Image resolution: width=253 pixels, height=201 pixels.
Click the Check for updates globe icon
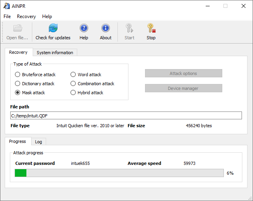pos(53,28)
